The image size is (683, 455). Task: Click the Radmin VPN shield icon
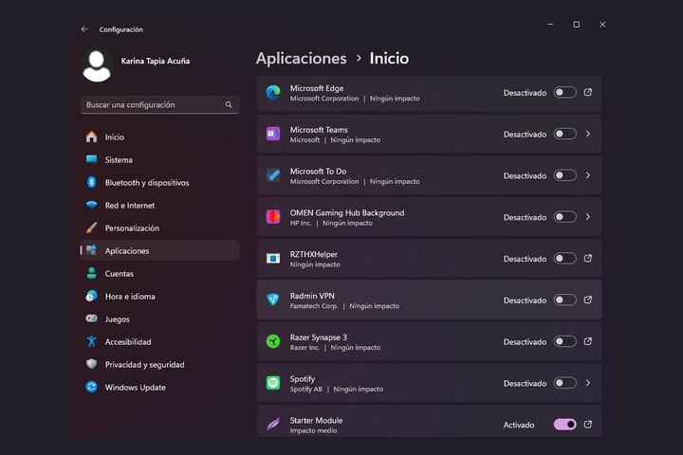(273, 300)
